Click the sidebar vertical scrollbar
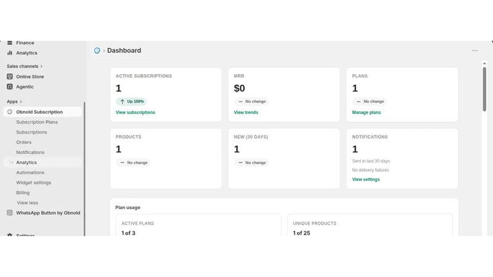493x277 pixels. click(84, 169)
